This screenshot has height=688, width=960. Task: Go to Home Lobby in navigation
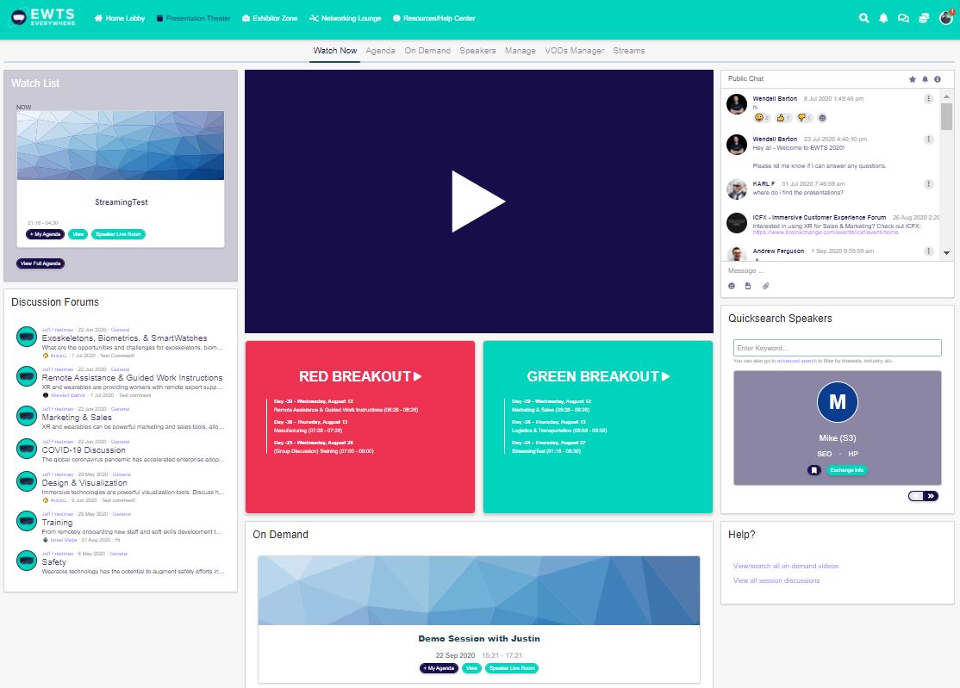coord(120,18)
